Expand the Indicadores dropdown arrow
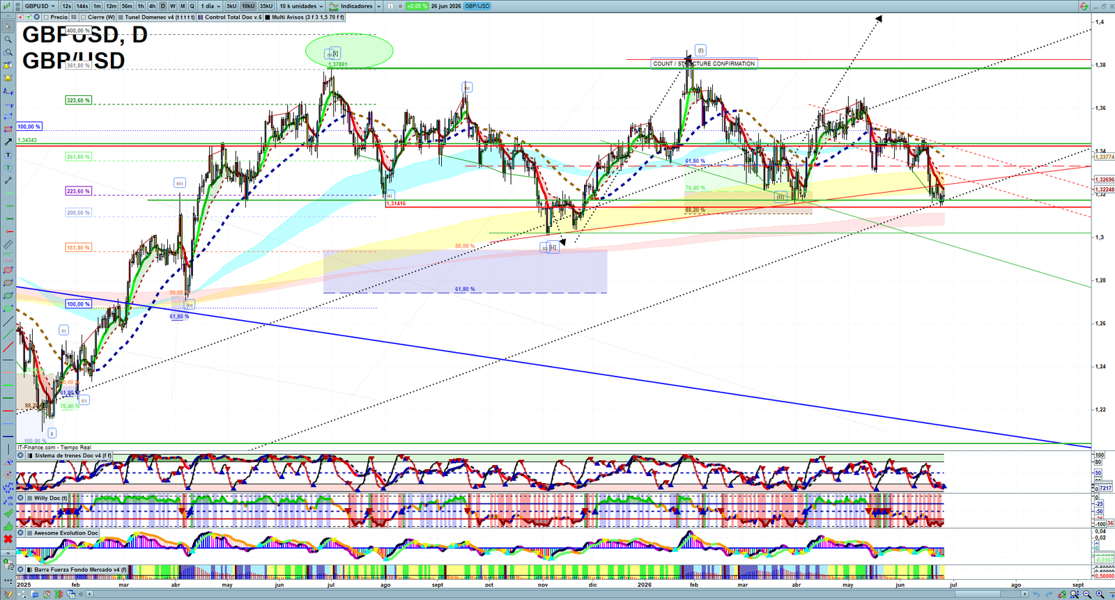The image size is (1115, 600). pos(379,6)
